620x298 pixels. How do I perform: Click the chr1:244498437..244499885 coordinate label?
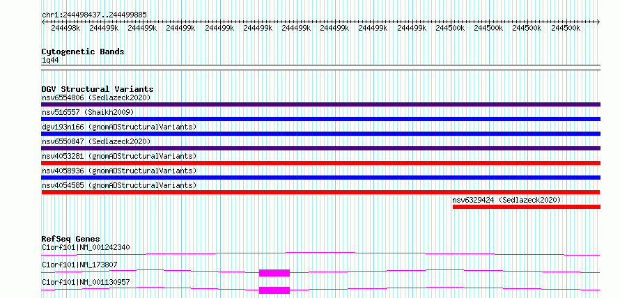[x=94, y=15]
